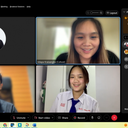128x128 pixels.
Task: Open the Layout options button
Action: pyautogui.click(x=112, y=13)
